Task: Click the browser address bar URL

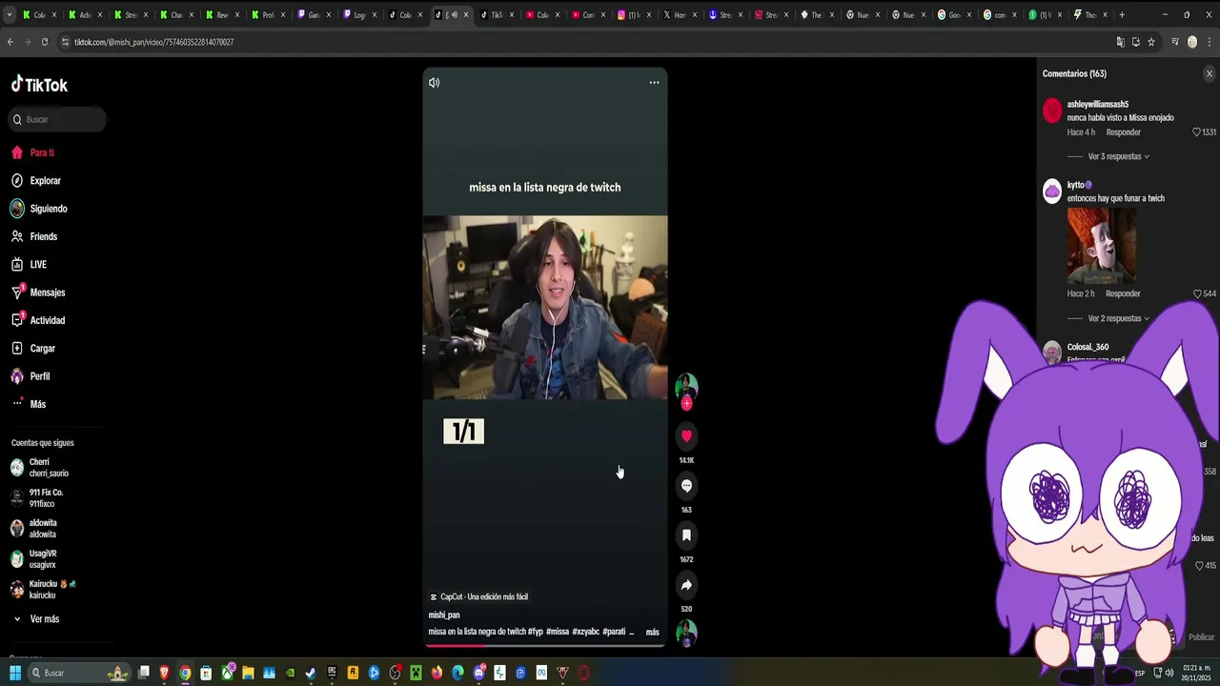Action: coord(153,42)
